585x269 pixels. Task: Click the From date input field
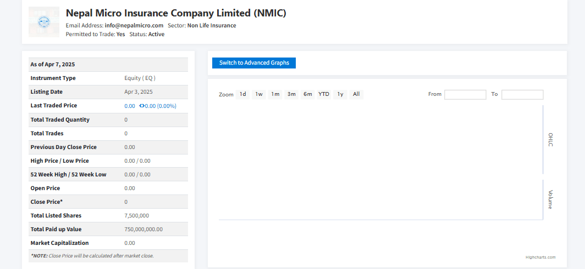[465, 94]
